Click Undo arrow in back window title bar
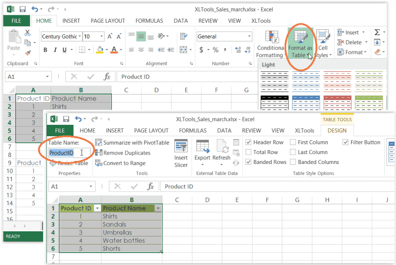This screenshot has width=396, height=265. pos(35,9)
